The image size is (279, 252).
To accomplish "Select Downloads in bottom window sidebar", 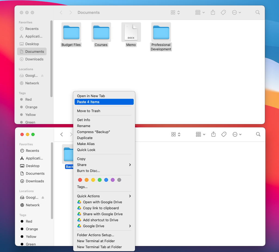I will pos(35,181).
